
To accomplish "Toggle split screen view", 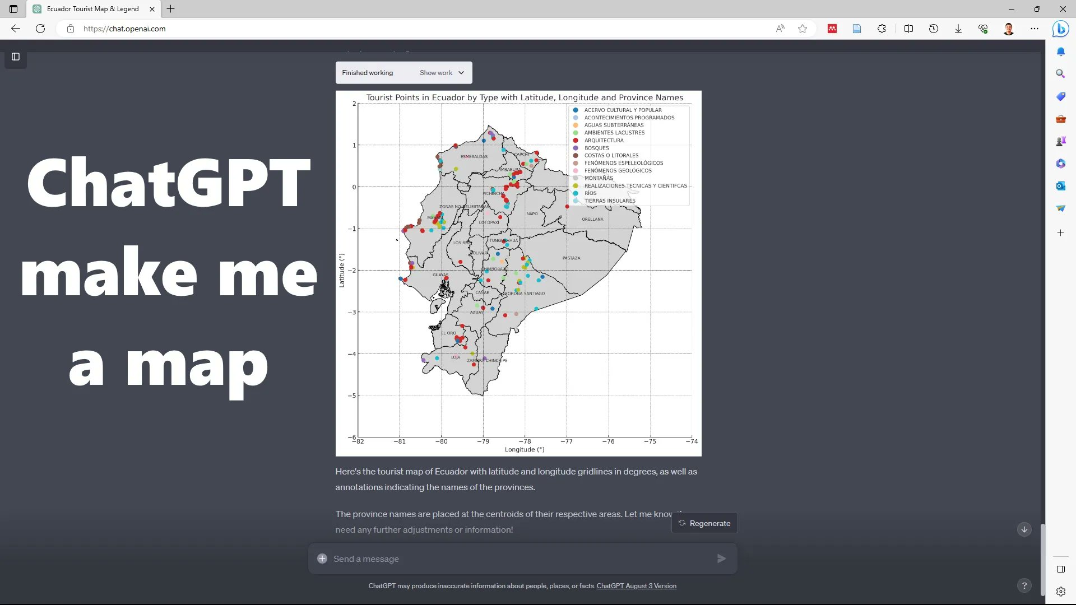I will (x=909, y=29).
